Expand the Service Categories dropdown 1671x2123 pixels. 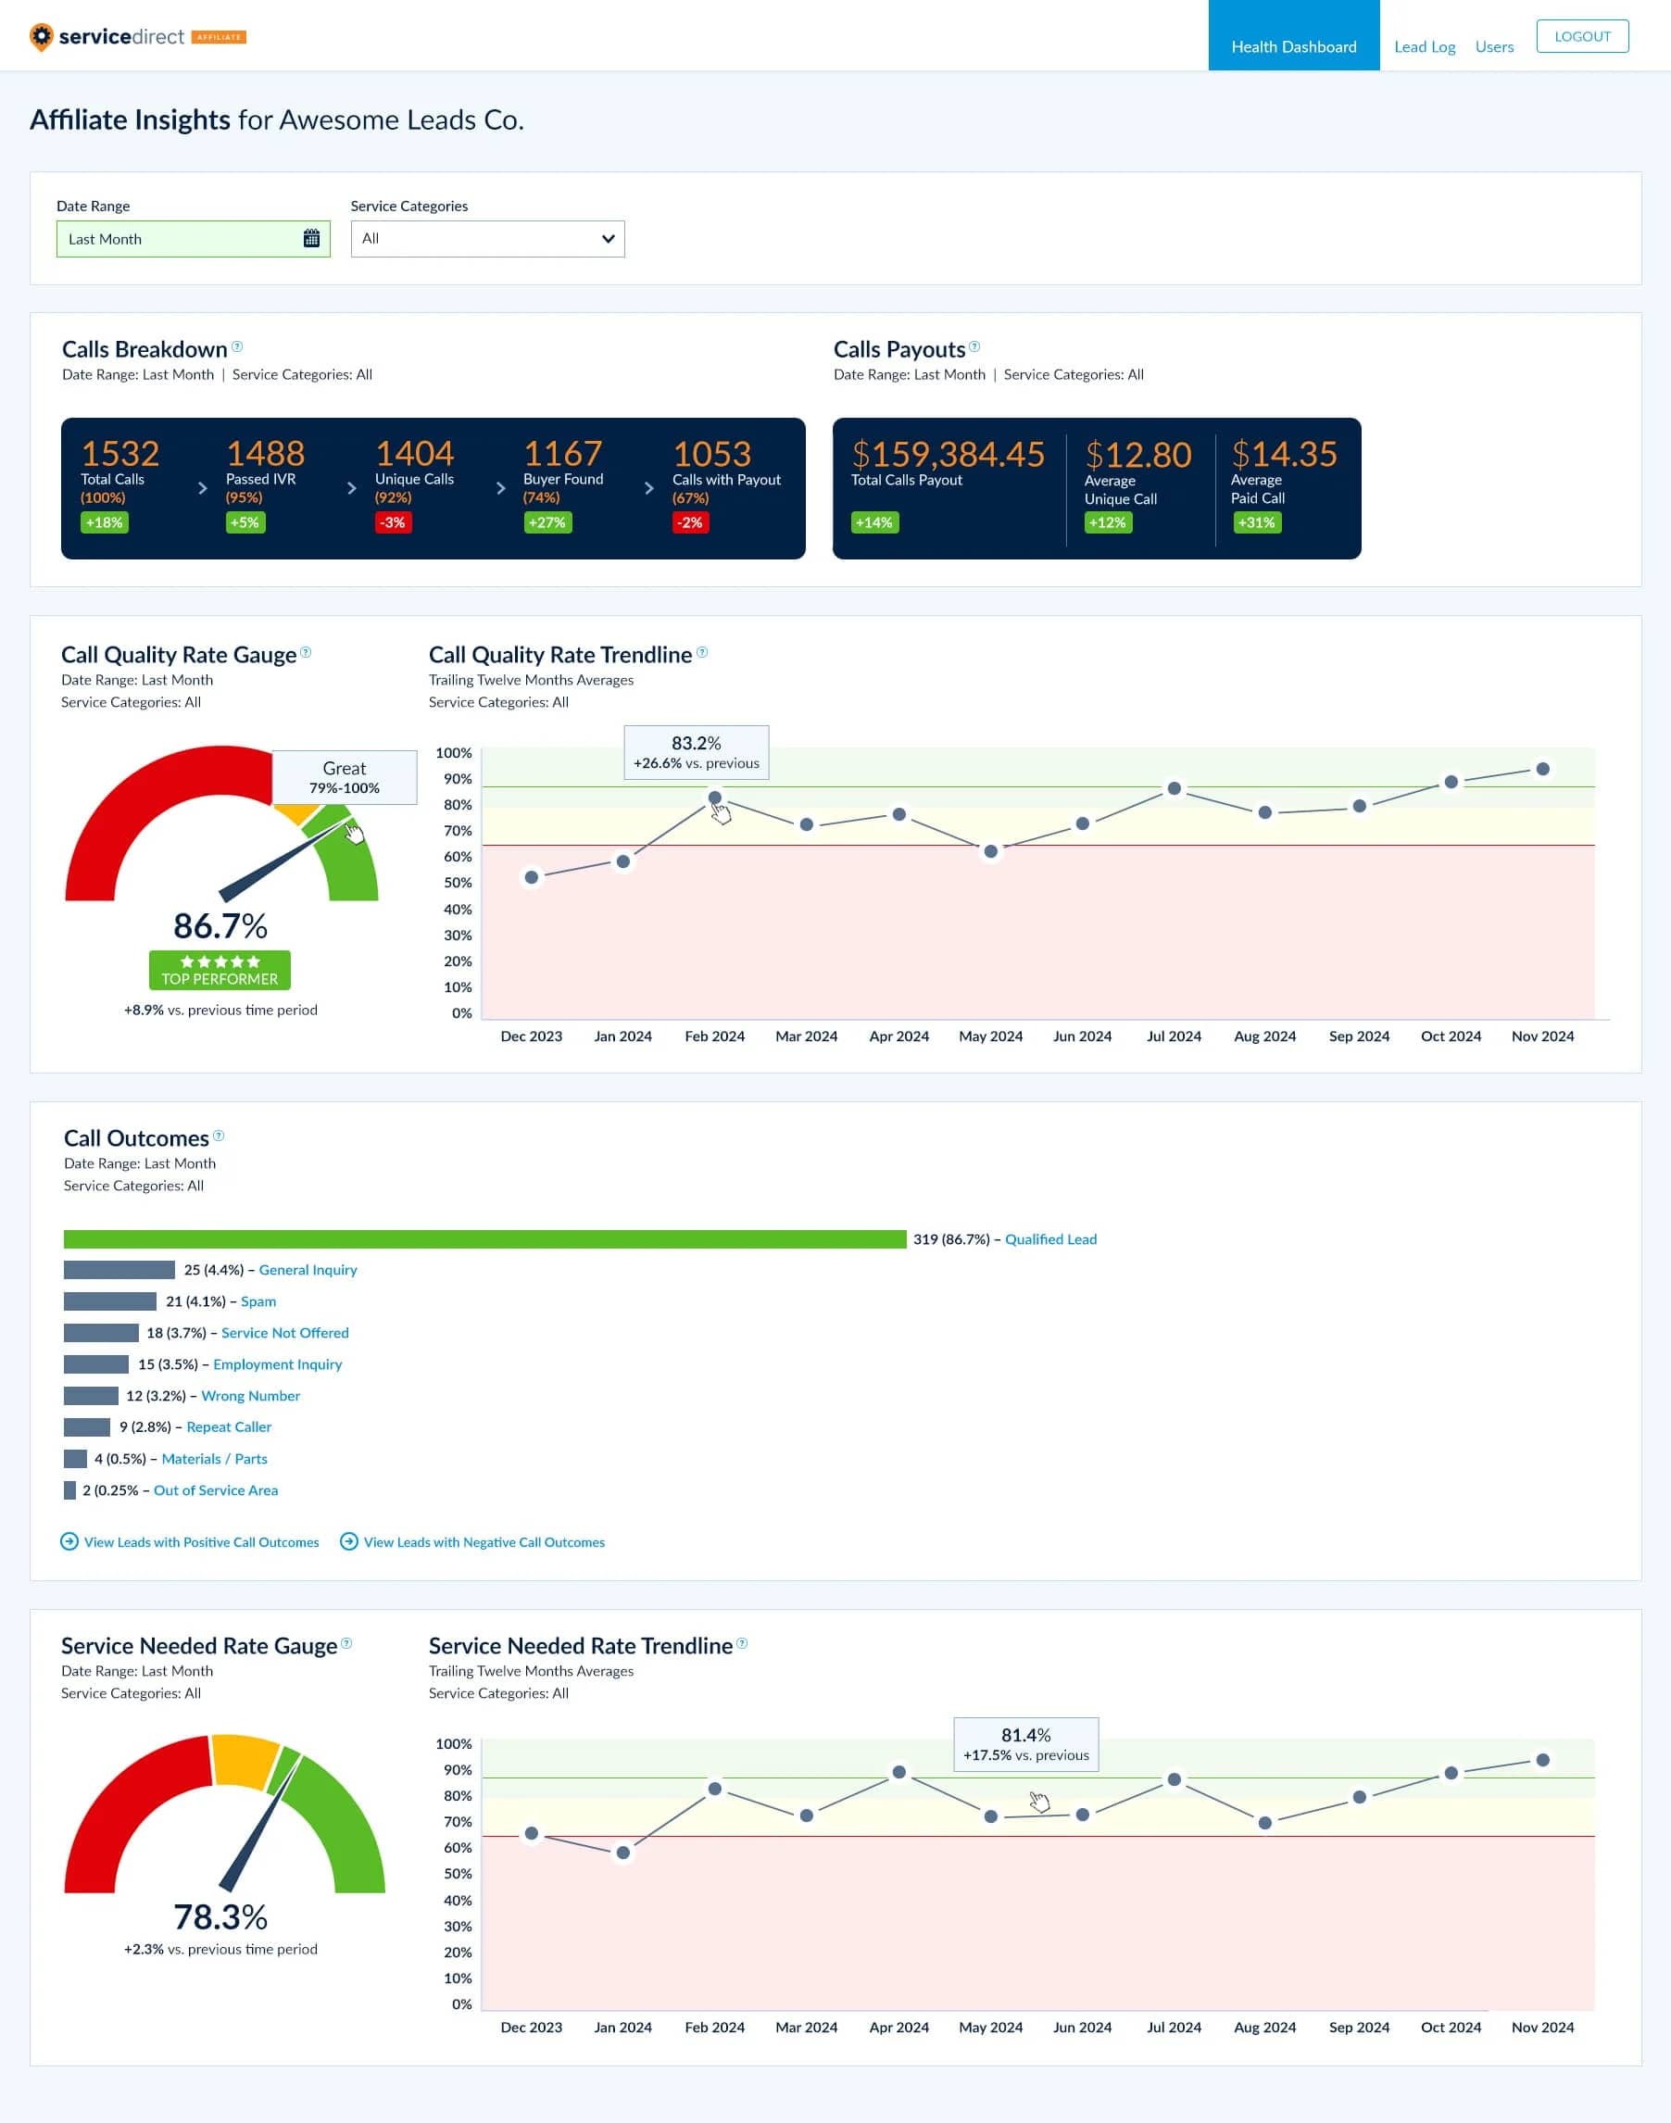pyautogui.click(x=608, y=238)
